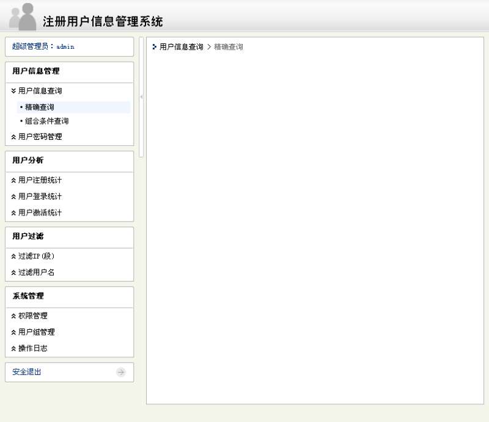This screenshot has height=422, width=489.
Task: Click the 安全退出 logout link
Action: coord(27,372)
